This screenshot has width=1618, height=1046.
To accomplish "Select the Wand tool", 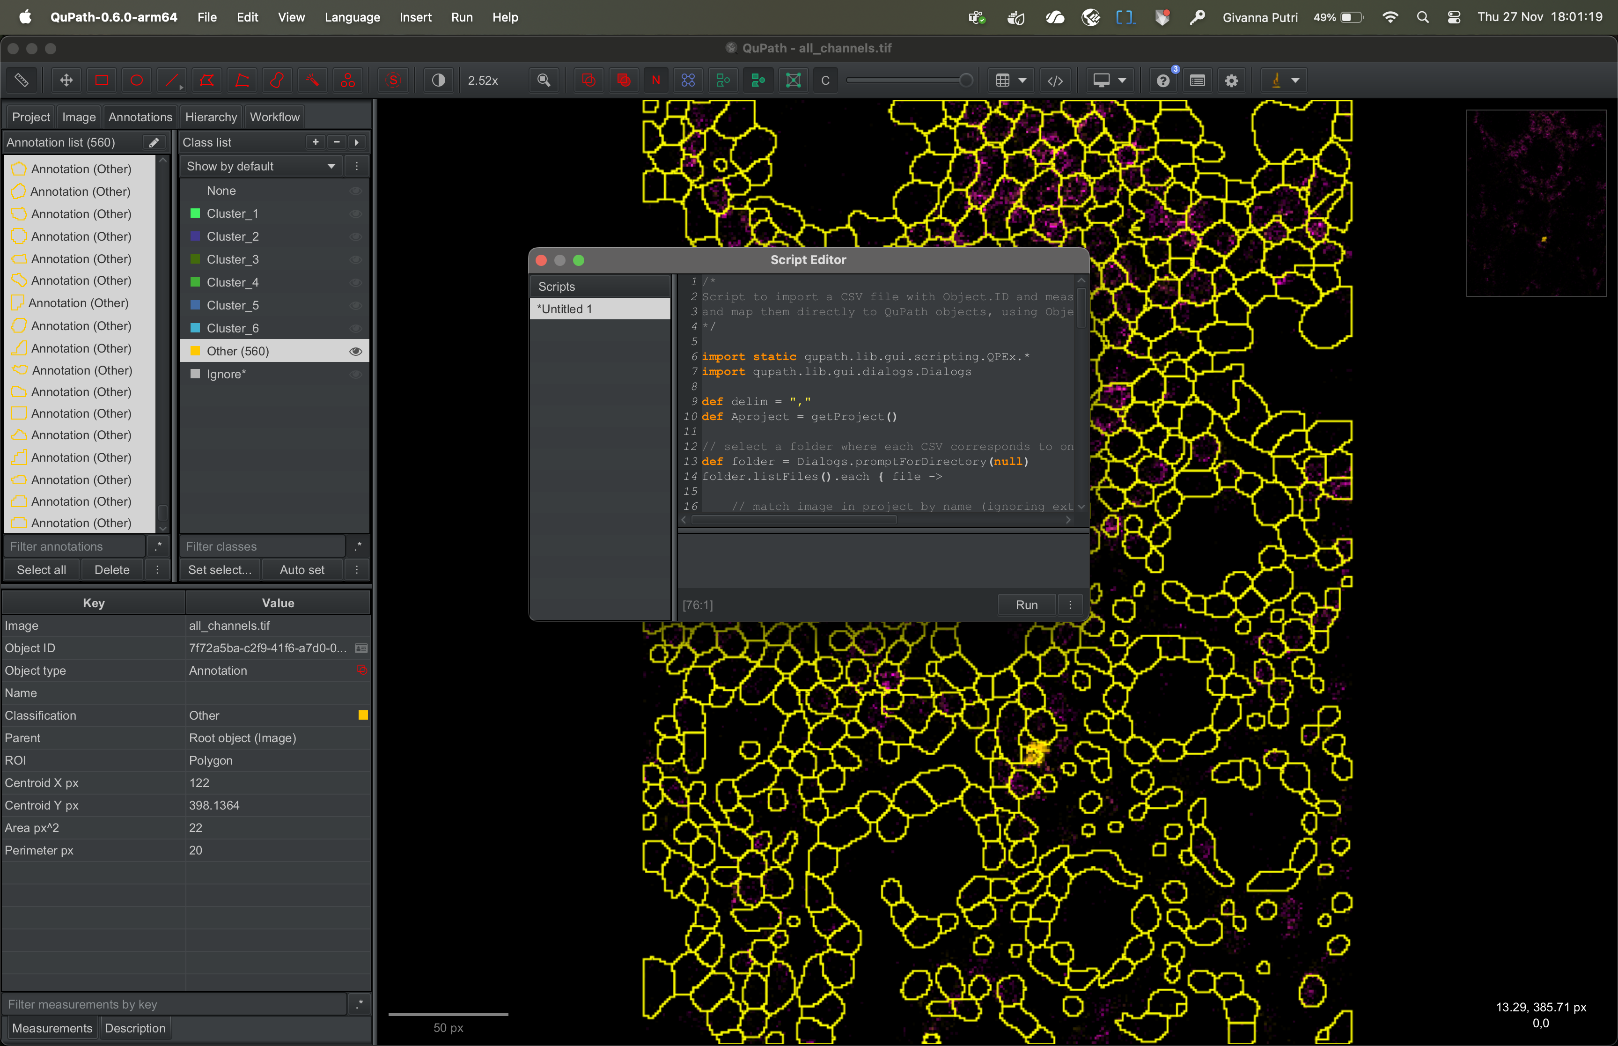I will (x=312, y=80).
